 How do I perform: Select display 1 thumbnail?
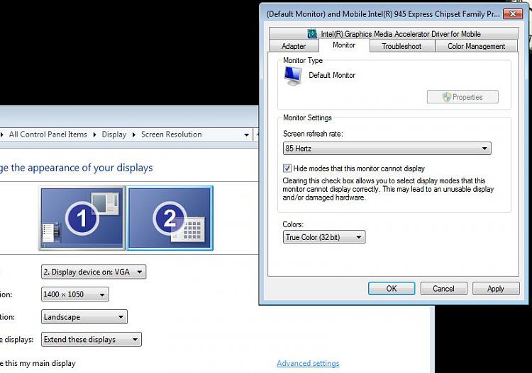coord(82,218)
